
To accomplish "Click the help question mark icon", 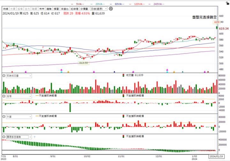I will tap(34, 137).
